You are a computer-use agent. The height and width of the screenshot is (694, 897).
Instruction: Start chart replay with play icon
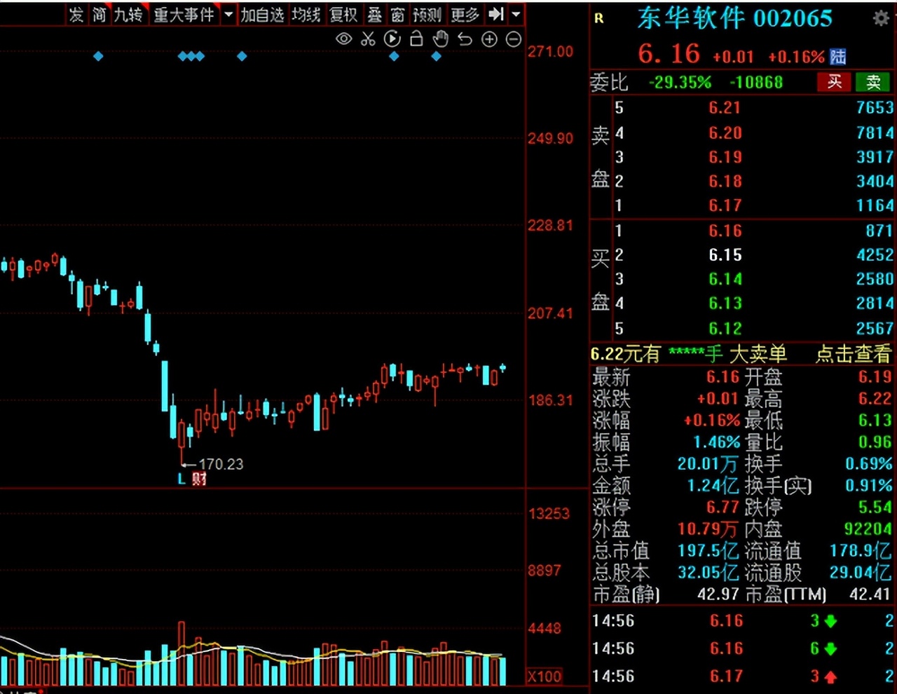click(x=392, y=39)
